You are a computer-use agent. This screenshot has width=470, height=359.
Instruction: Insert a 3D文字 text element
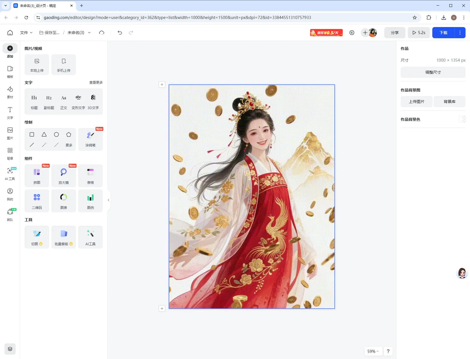[93, 102]
